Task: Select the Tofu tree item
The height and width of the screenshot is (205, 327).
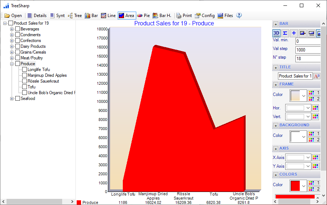Action: coord(32,87)
